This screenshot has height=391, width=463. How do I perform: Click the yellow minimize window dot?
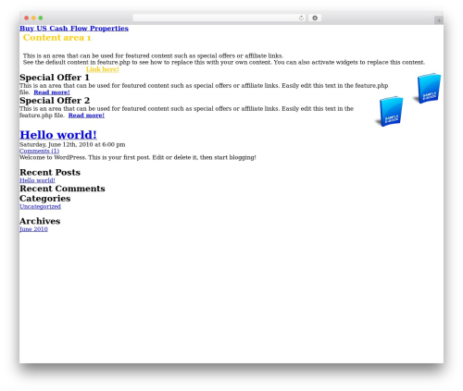[x=33, y=18]
